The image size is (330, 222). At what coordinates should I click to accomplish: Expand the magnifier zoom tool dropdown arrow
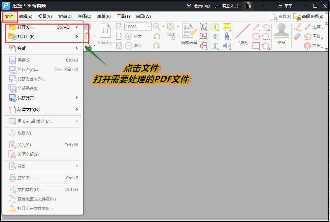[164, 27]
